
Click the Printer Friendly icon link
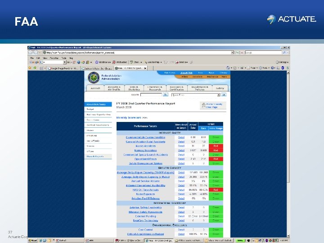(x=212, y=104)
